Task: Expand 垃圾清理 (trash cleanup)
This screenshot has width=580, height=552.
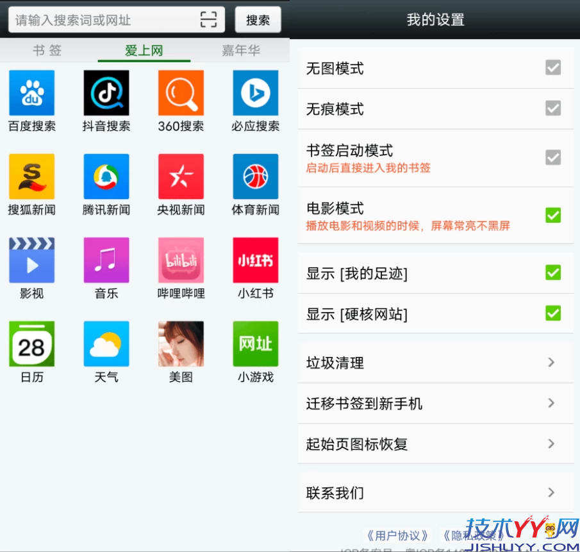Action: tap(435, 363)
